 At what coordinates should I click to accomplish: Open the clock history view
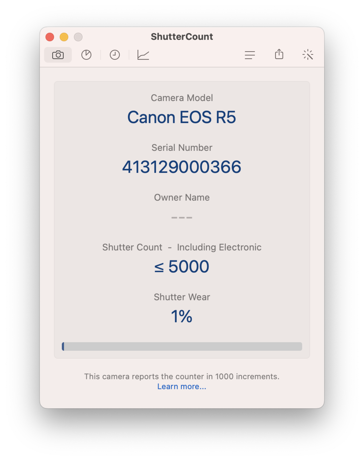[115, 55]
